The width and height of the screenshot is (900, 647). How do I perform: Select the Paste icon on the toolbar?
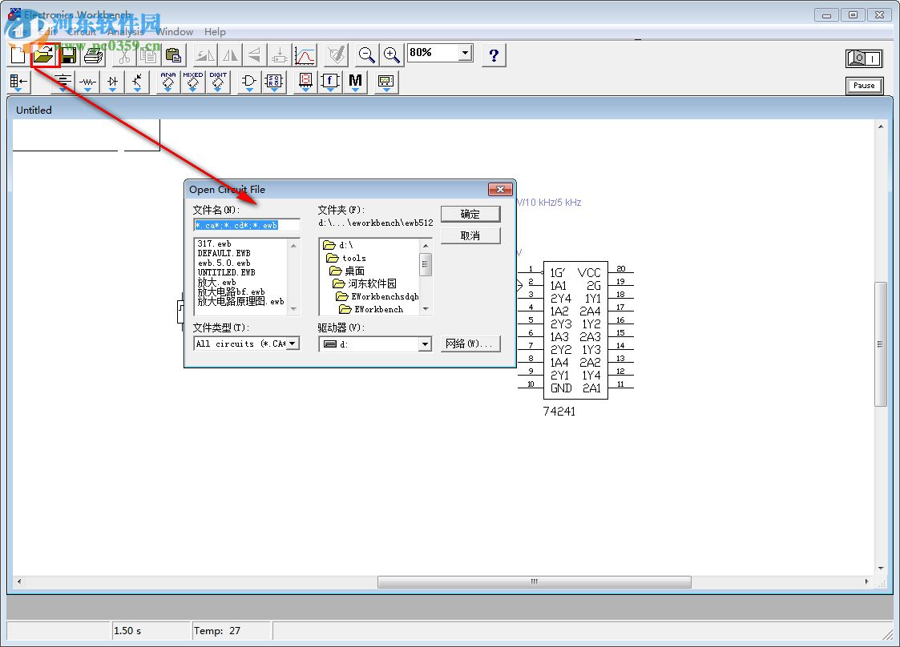click(172, 55)
